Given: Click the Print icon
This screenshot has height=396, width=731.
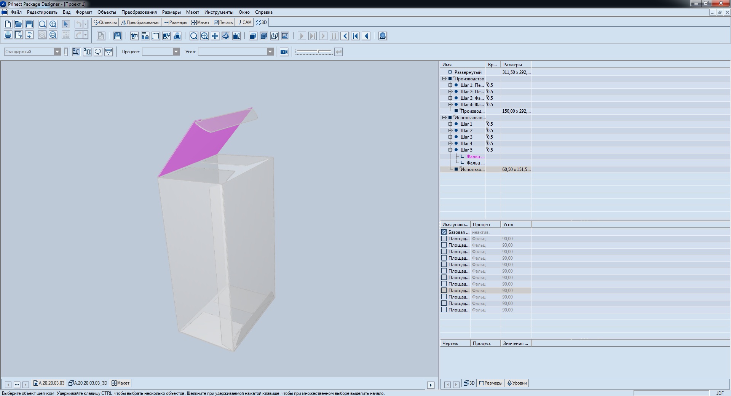Looking at the screenshot, I should tap(8, 35).
